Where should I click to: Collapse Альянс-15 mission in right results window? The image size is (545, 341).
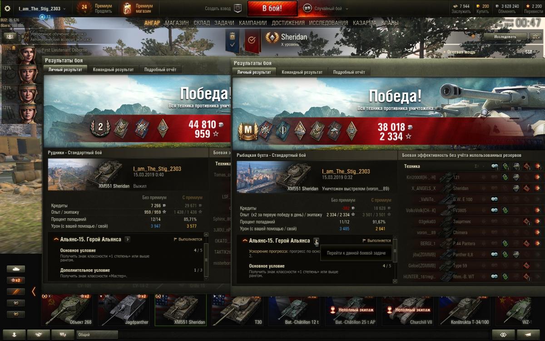pos(245,241)
